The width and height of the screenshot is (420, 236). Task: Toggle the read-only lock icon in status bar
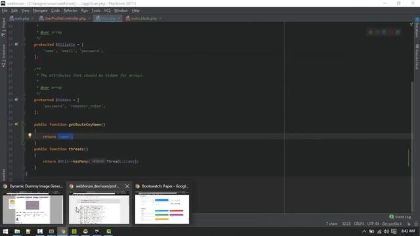[409, 224]
